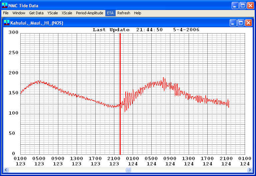Click the 50 y-axis label
This screenshot has height=176, width=256.
[x=12, y=133]
